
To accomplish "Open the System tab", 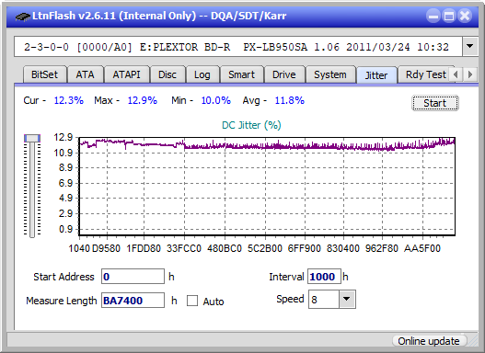I will (330, 74).
